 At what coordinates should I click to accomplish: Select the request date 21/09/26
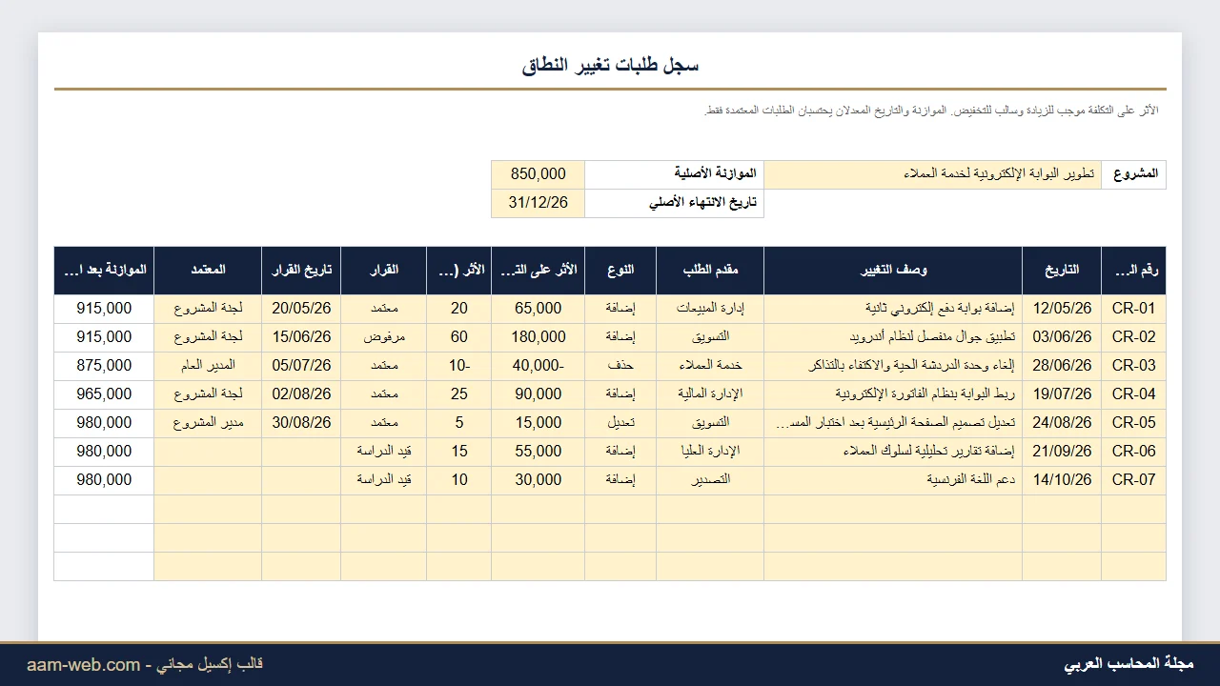(x=1062, y=452)
